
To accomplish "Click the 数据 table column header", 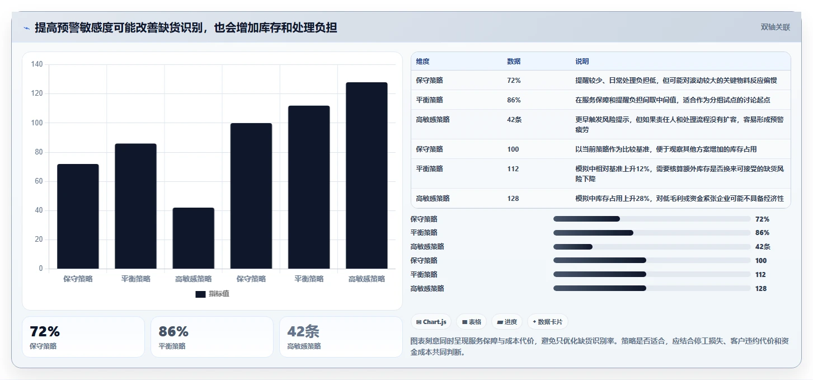I will coord(514,62).
